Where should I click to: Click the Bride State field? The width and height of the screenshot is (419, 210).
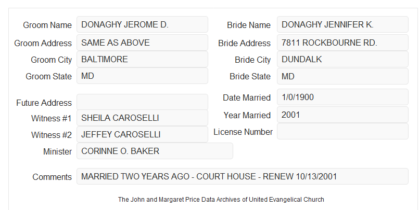pos(342,76)
